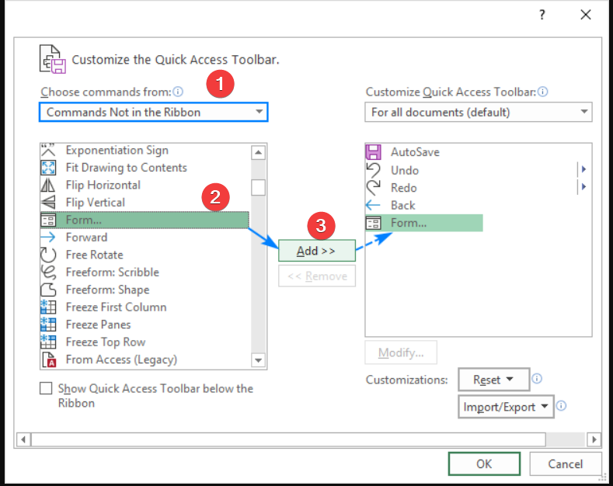Click the Freeform Scribble icon
This screenshot has width=613, height=486.
tap(48, 273)
